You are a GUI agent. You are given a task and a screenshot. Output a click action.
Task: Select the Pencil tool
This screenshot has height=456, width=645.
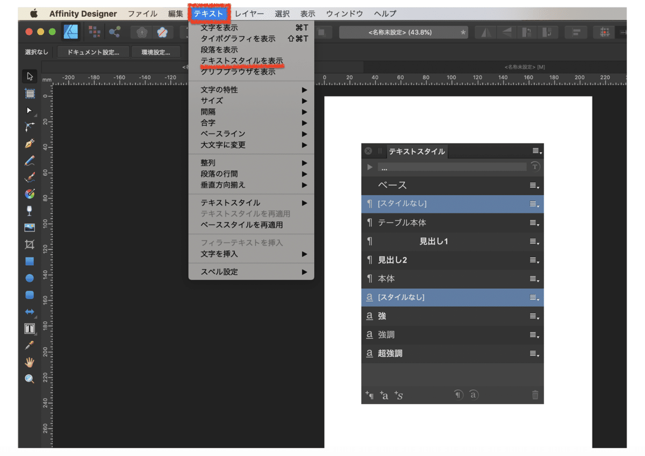[30, 161]
